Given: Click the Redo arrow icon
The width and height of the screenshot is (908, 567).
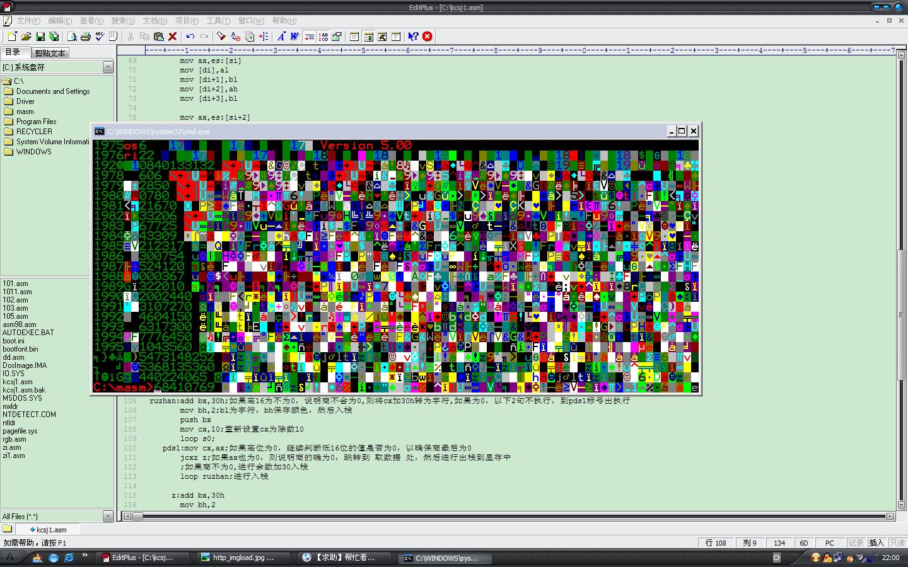Looking at the screenshot, I should pyautogui.click(x=204, y=37).
